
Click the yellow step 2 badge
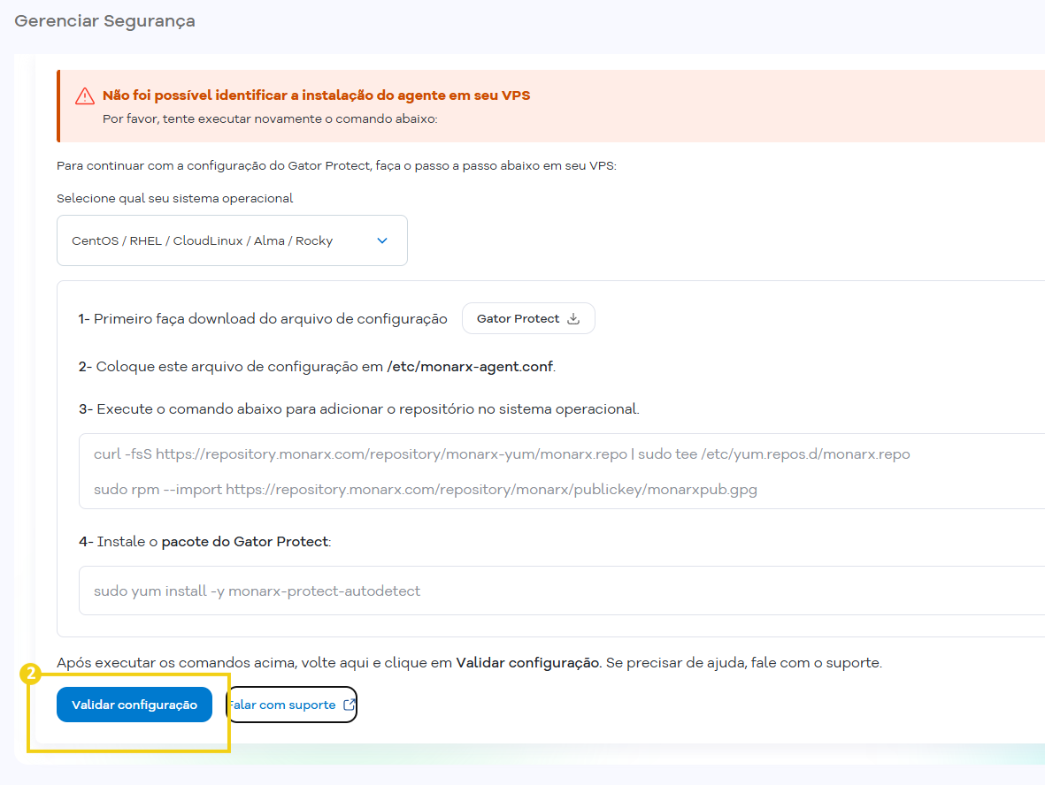(30, 674)
